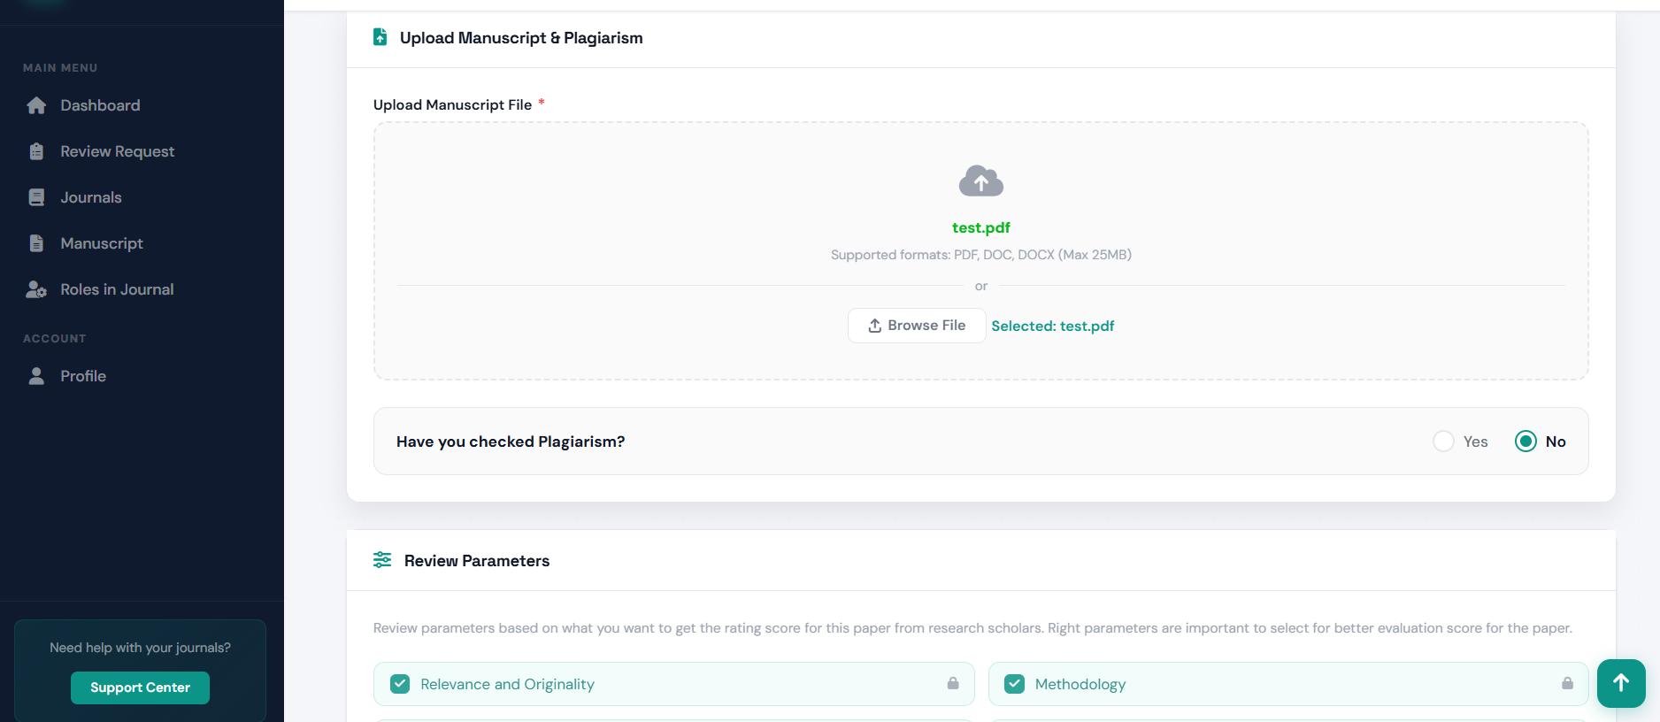
Task: Click the lock icon on Methodology row
Action: tap(1567, 683)
